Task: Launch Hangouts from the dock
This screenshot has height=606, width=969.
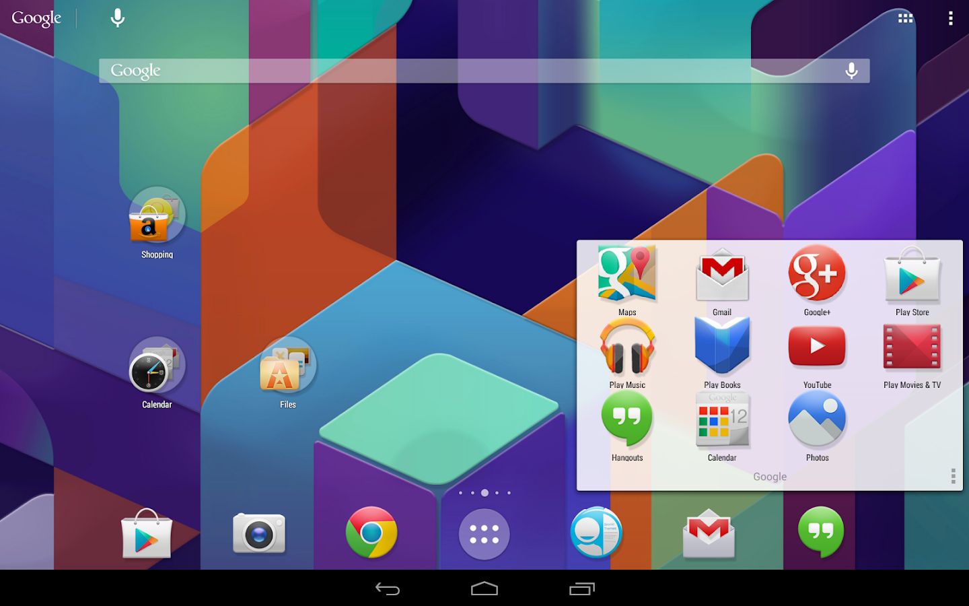Action: tap(821, 532)
